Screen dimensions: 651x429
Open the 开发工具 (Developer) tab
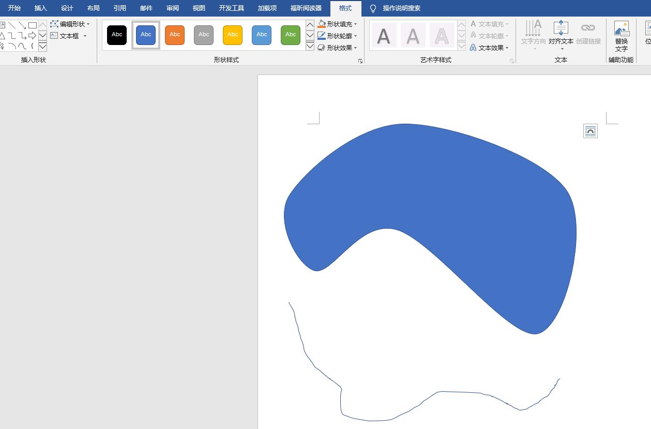[232, 8]
